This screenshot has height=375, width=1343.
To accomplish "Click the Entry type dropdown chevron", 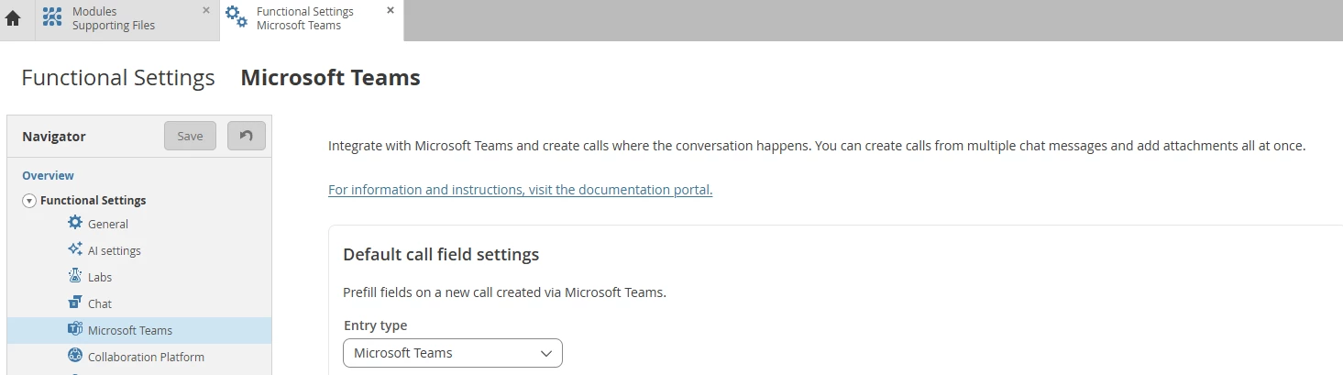I will (546, 353).
